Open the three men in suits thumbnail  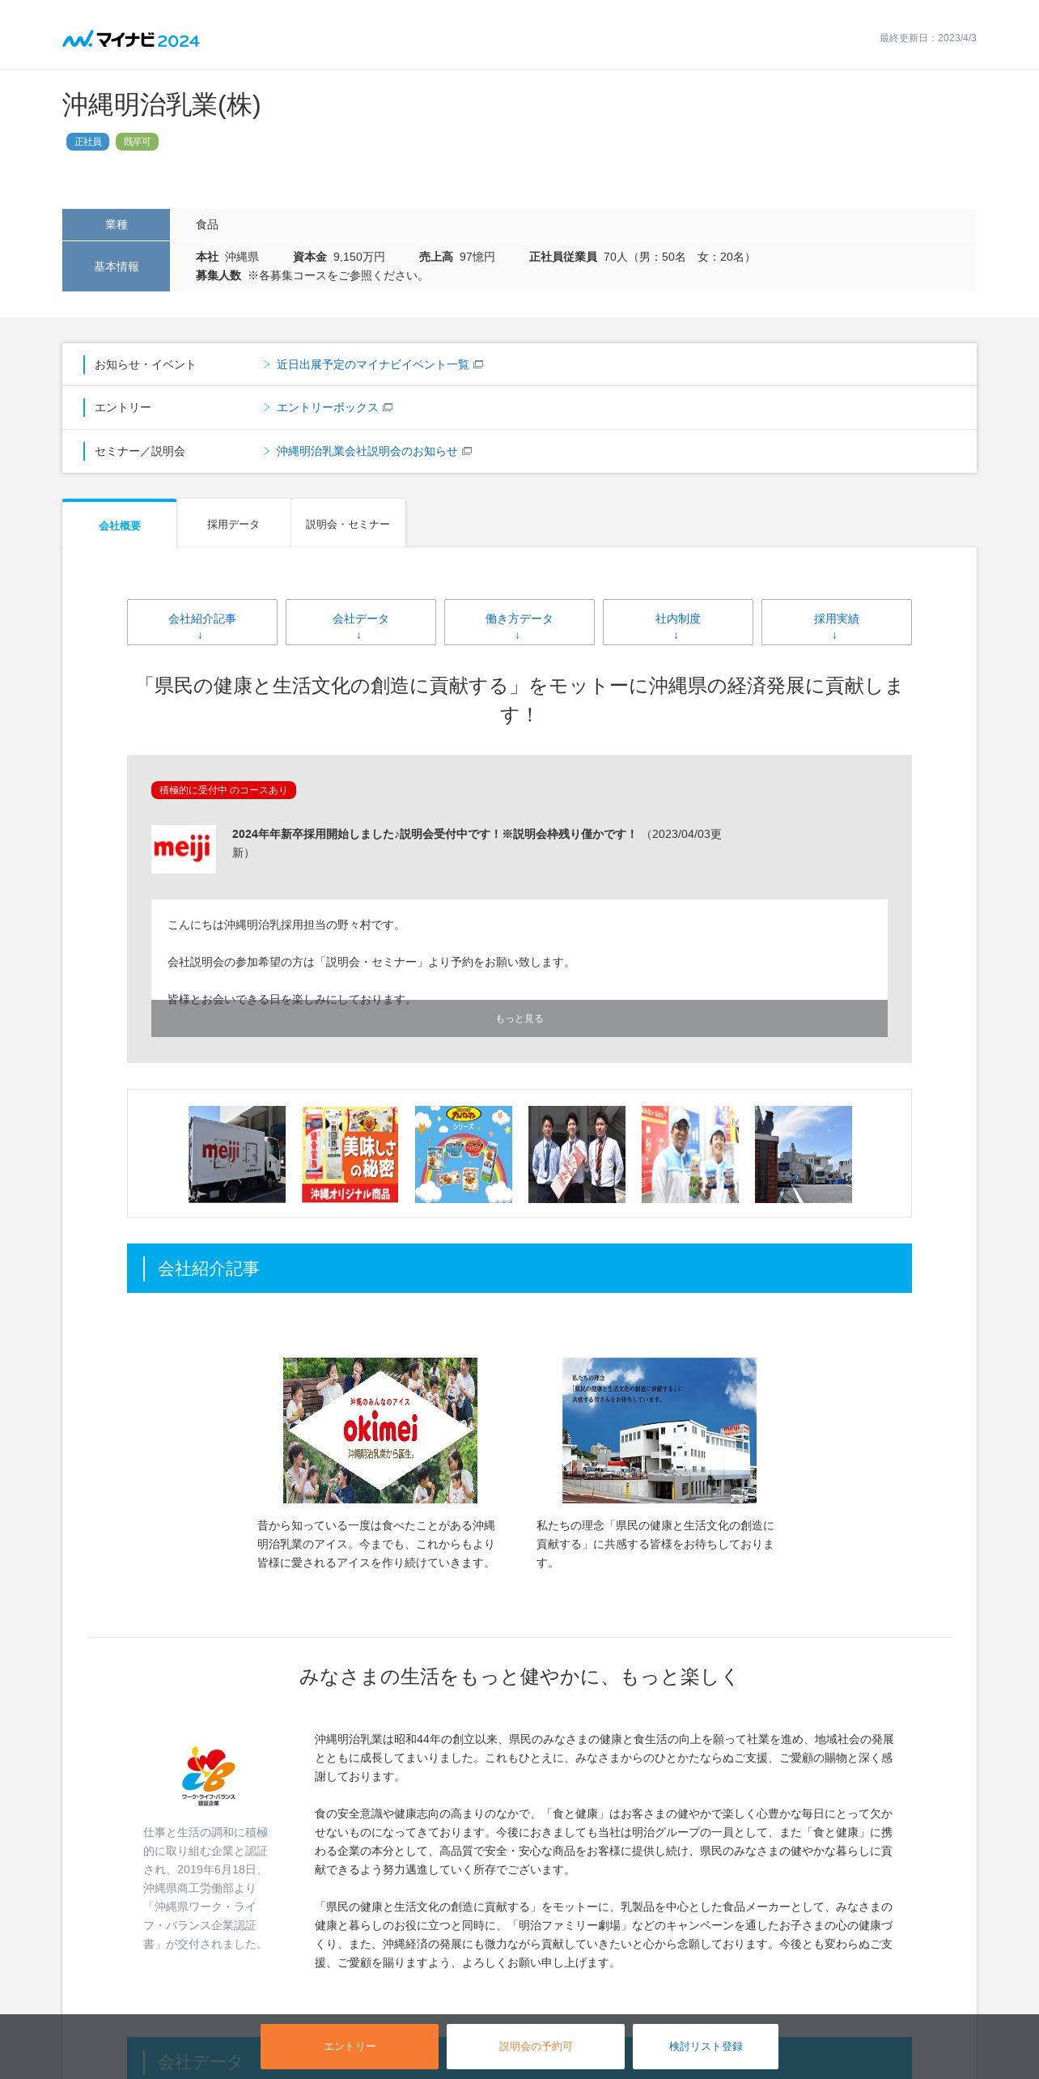577,1154
